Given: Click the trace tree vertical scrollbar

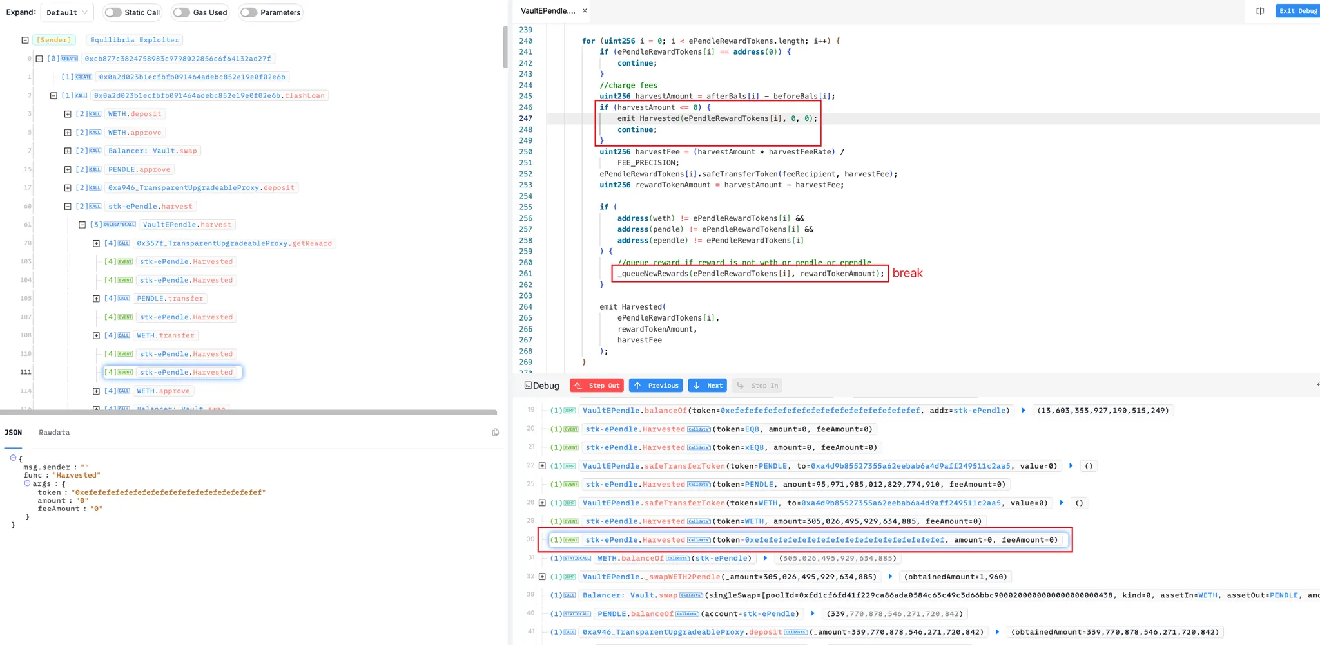Looking at the screenshot, I should (x=505, y=46).
